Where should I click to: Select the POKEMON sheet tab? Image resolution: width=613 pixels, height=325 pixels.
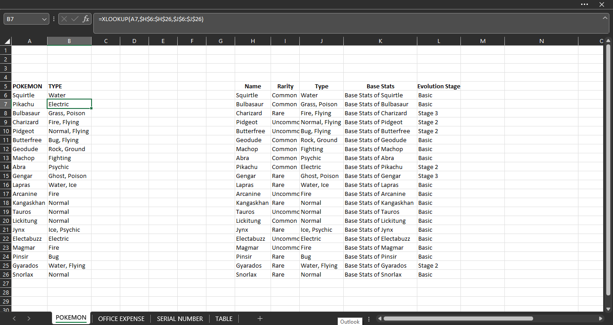click(71, 318)
